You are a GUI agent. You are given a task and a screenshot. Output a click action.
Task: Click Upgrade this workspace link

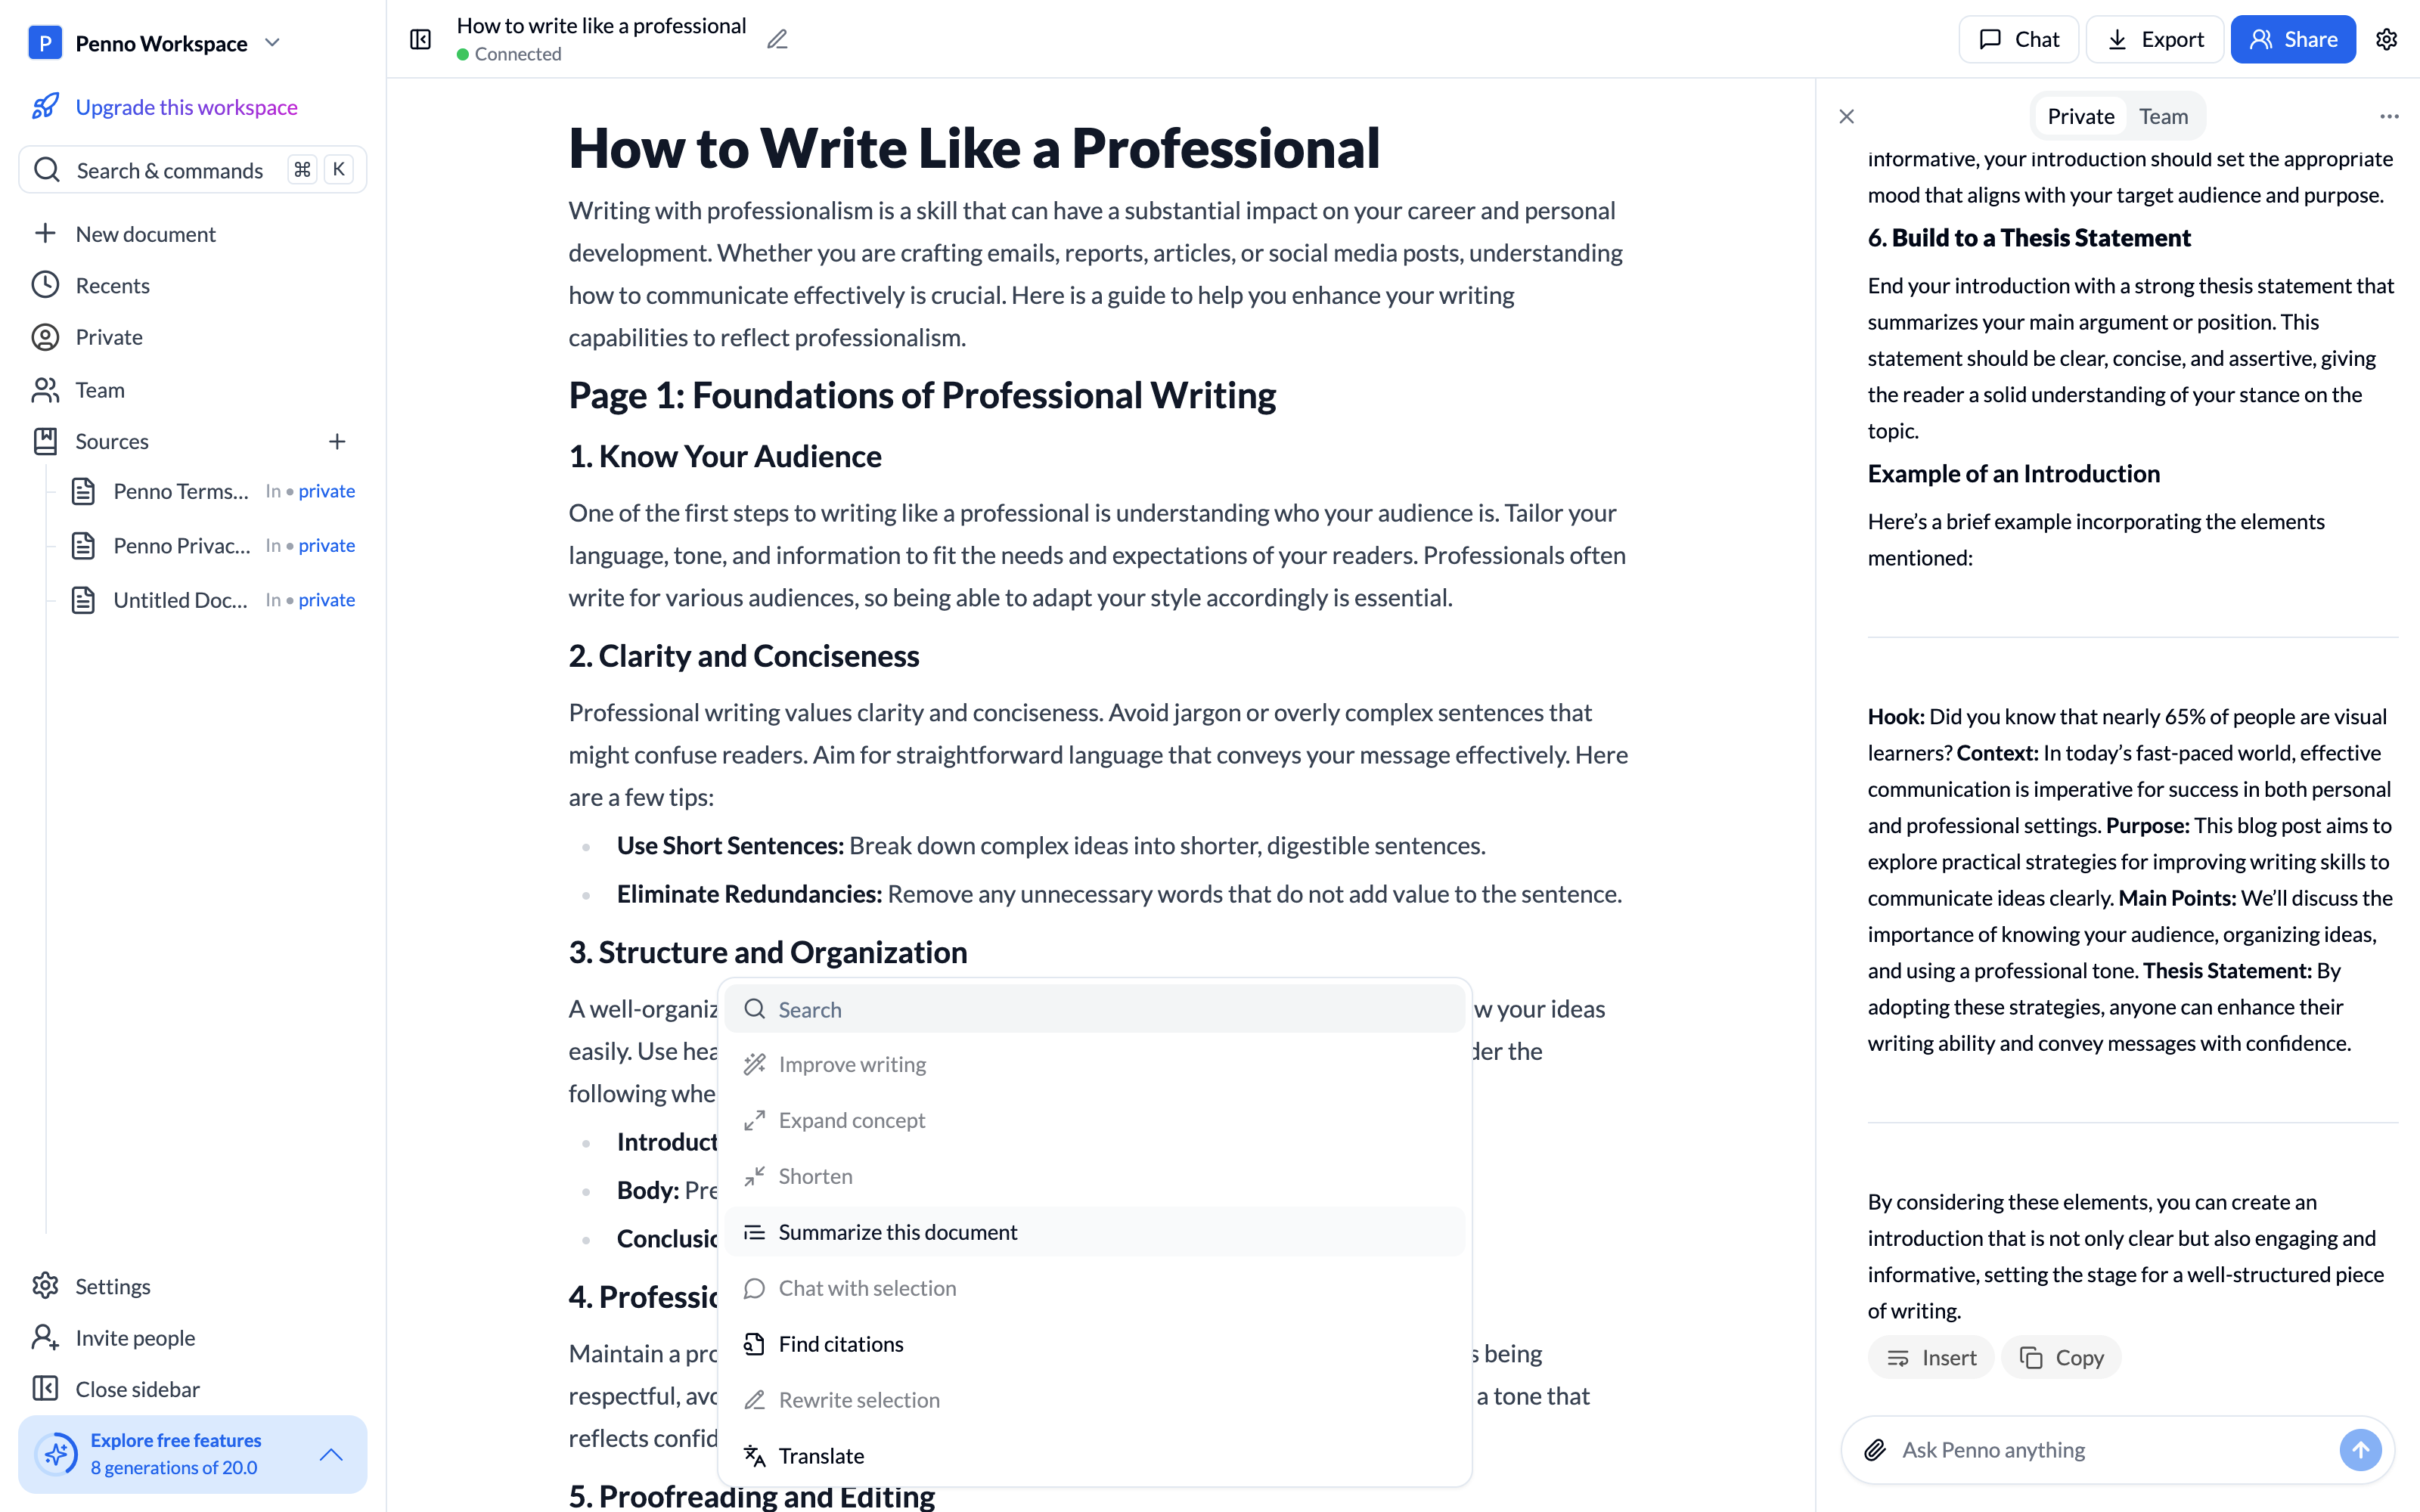pos(187,107)
